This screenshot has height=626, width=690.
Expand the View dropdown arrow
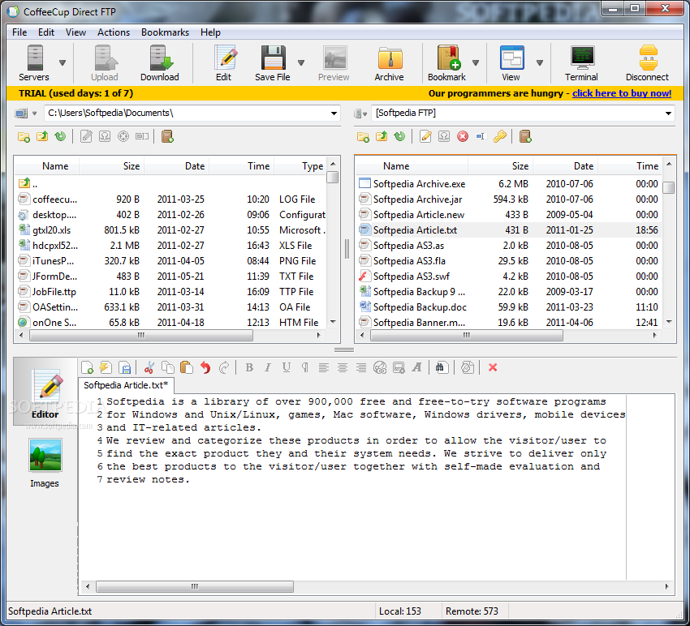[x=540, y=63]
